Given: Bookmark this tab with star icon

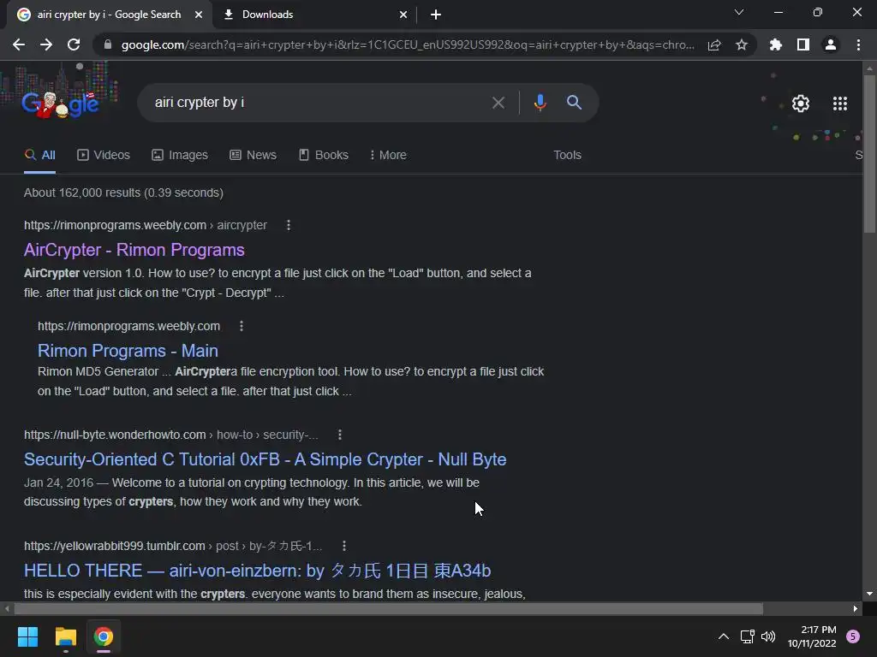Looking at the screenshot, I should 742,44.
